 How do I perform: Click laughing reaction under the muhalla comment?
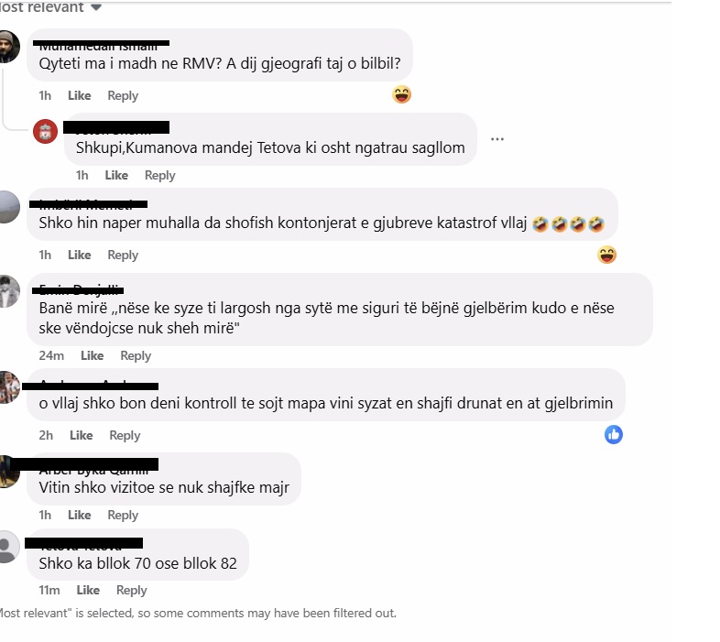pos(606,255)
